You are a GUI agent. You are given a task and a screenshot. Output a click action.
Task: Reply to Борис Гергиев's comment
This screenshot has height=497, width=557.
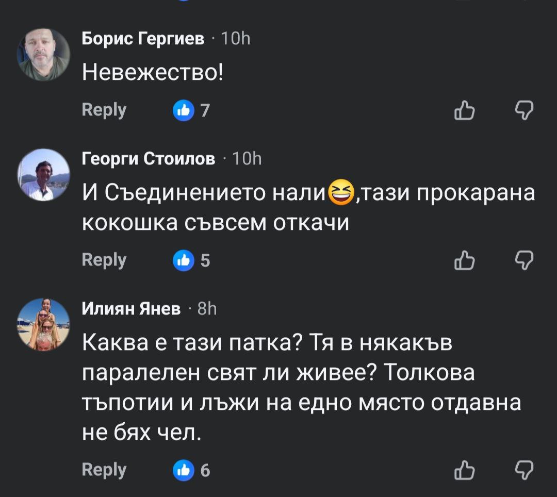tap(104, 110)
